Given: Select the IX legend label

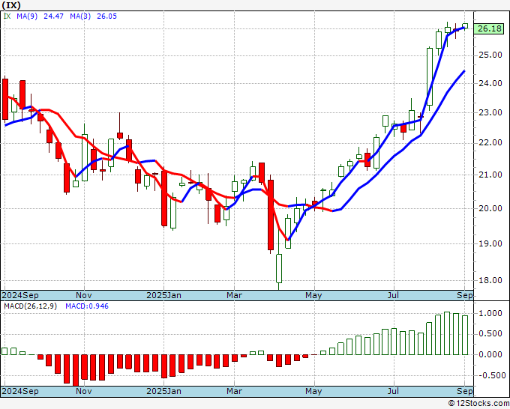Looking at the screenshot, I should (x=7, y=16).
